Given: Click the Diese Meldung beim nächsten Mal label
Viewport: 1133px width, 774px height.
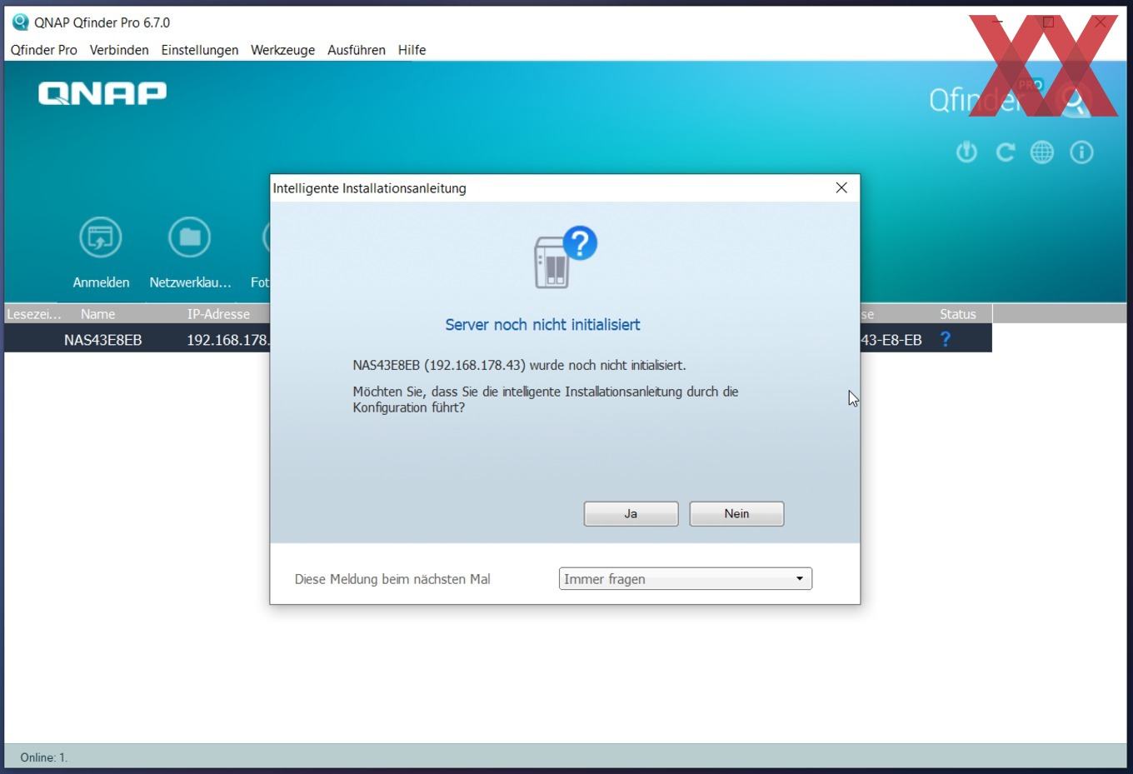Looking at the screenshot, I should (392, 579).
